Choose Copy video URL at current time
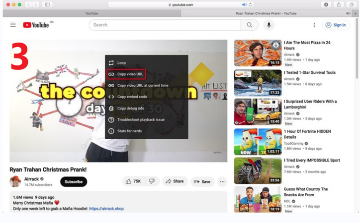 pyautogui.click(x=147, y=85)
